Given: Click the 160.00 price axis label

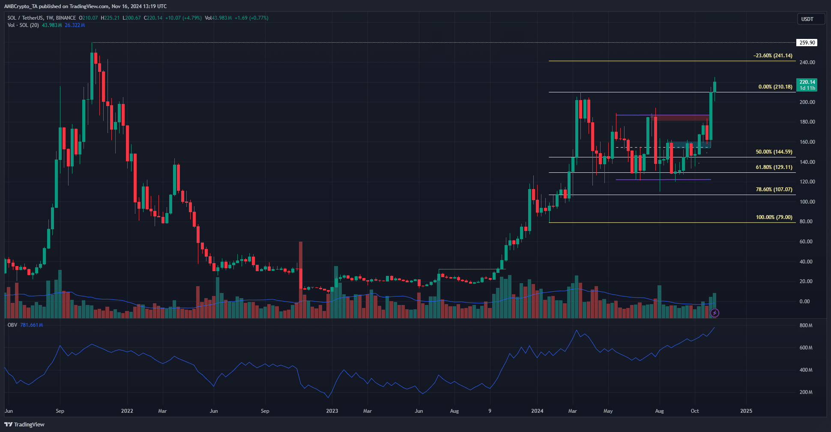Looking at the screenshot, I should tap(807, 142).
